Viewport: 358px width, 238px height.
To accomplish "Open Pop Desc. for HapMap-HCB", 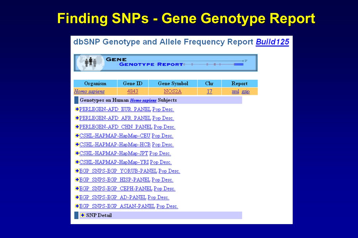I will 163,145.
